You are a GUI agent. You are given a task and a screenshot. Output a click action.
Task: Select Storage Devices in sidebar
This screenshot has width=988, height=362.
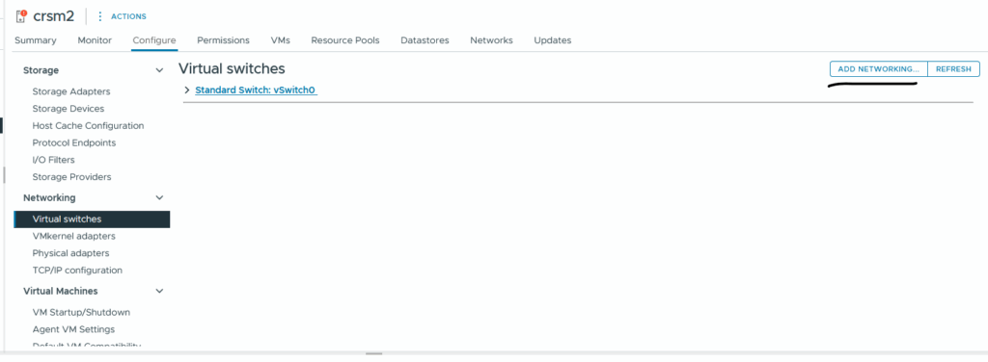[x=69, y=109]
